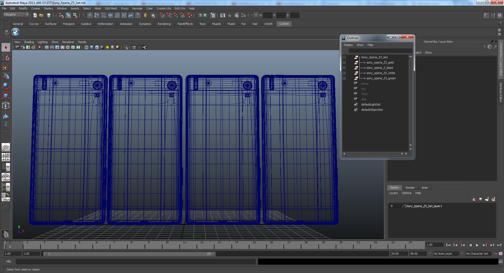504x273 pixels.
Task: Open the Edit Mesh menu
Action: pyautogui.click(x=111, y=8)
